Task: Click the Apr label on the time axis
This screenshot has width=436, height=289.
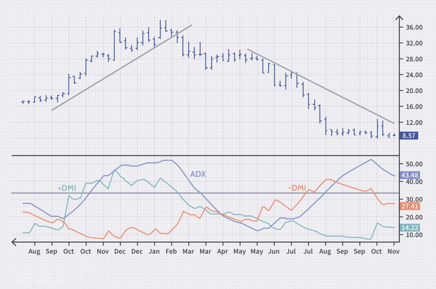Action: pos(223,252)
